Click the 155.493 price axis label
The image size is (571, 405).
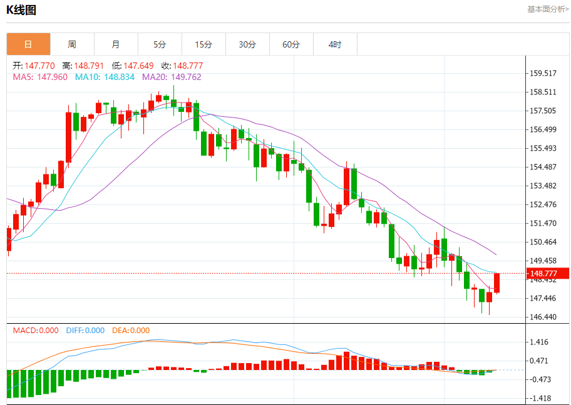point(543,148)
